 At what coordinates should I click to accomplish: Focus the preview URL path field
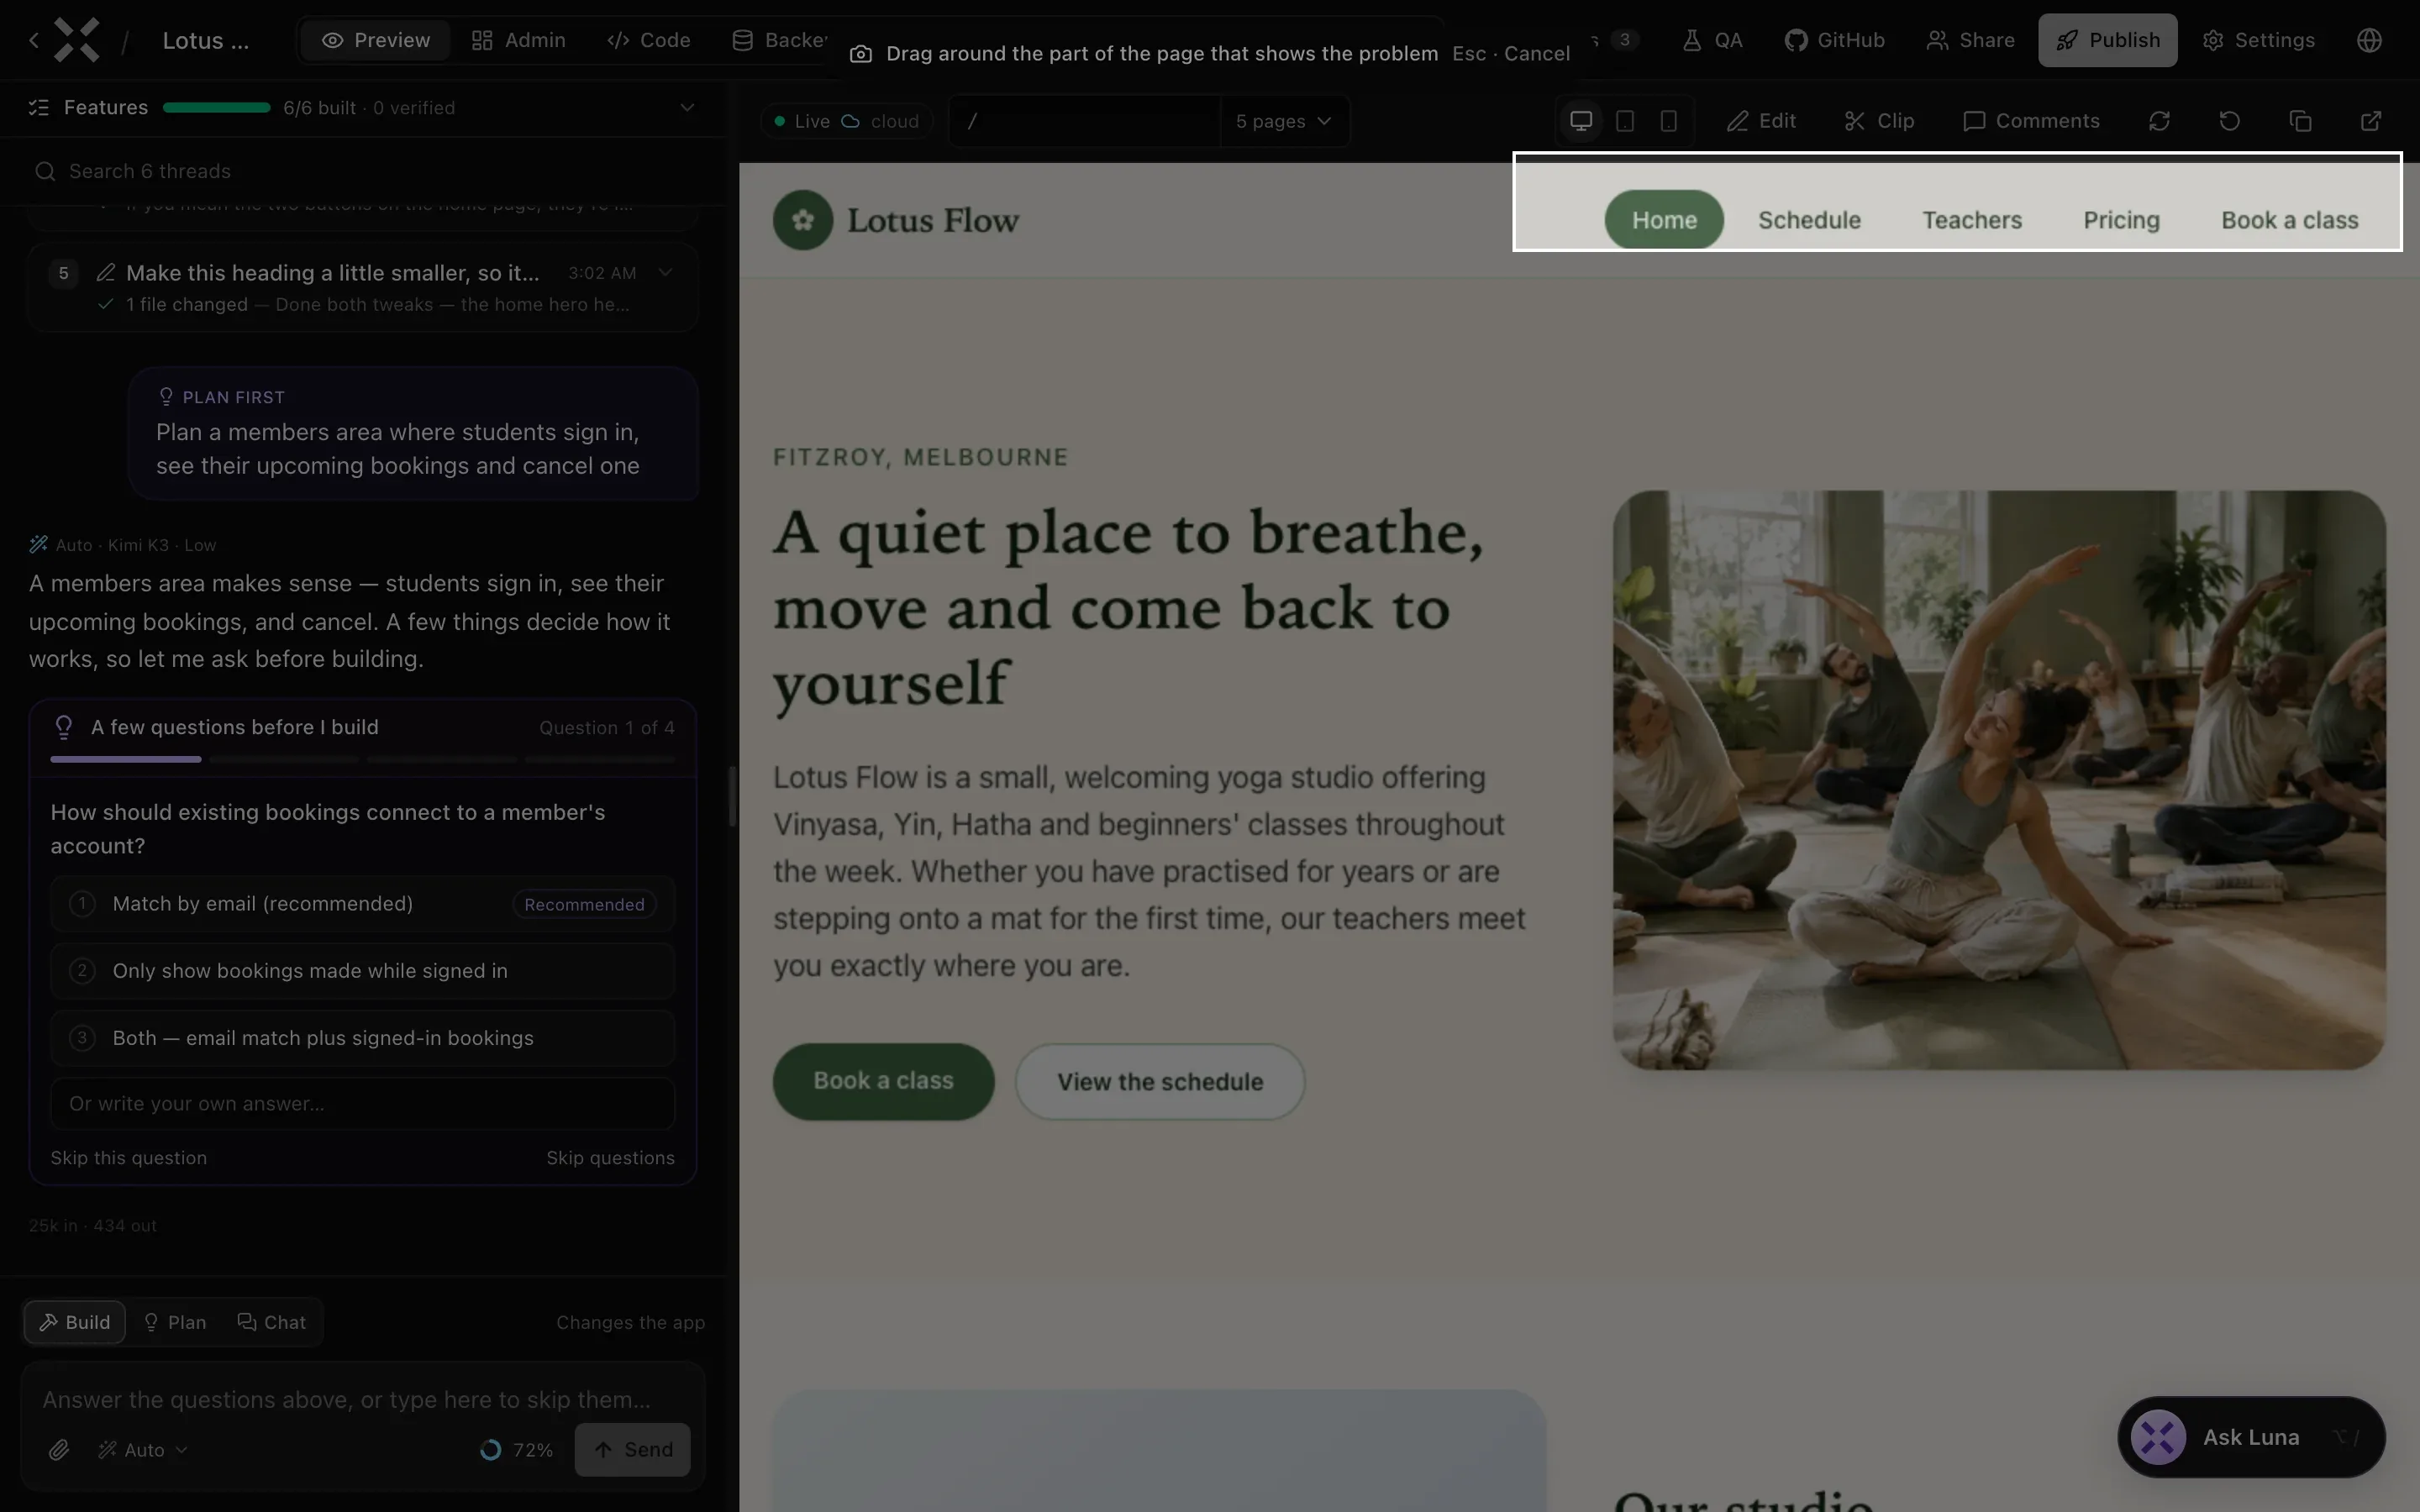(x=1085, y=121)
